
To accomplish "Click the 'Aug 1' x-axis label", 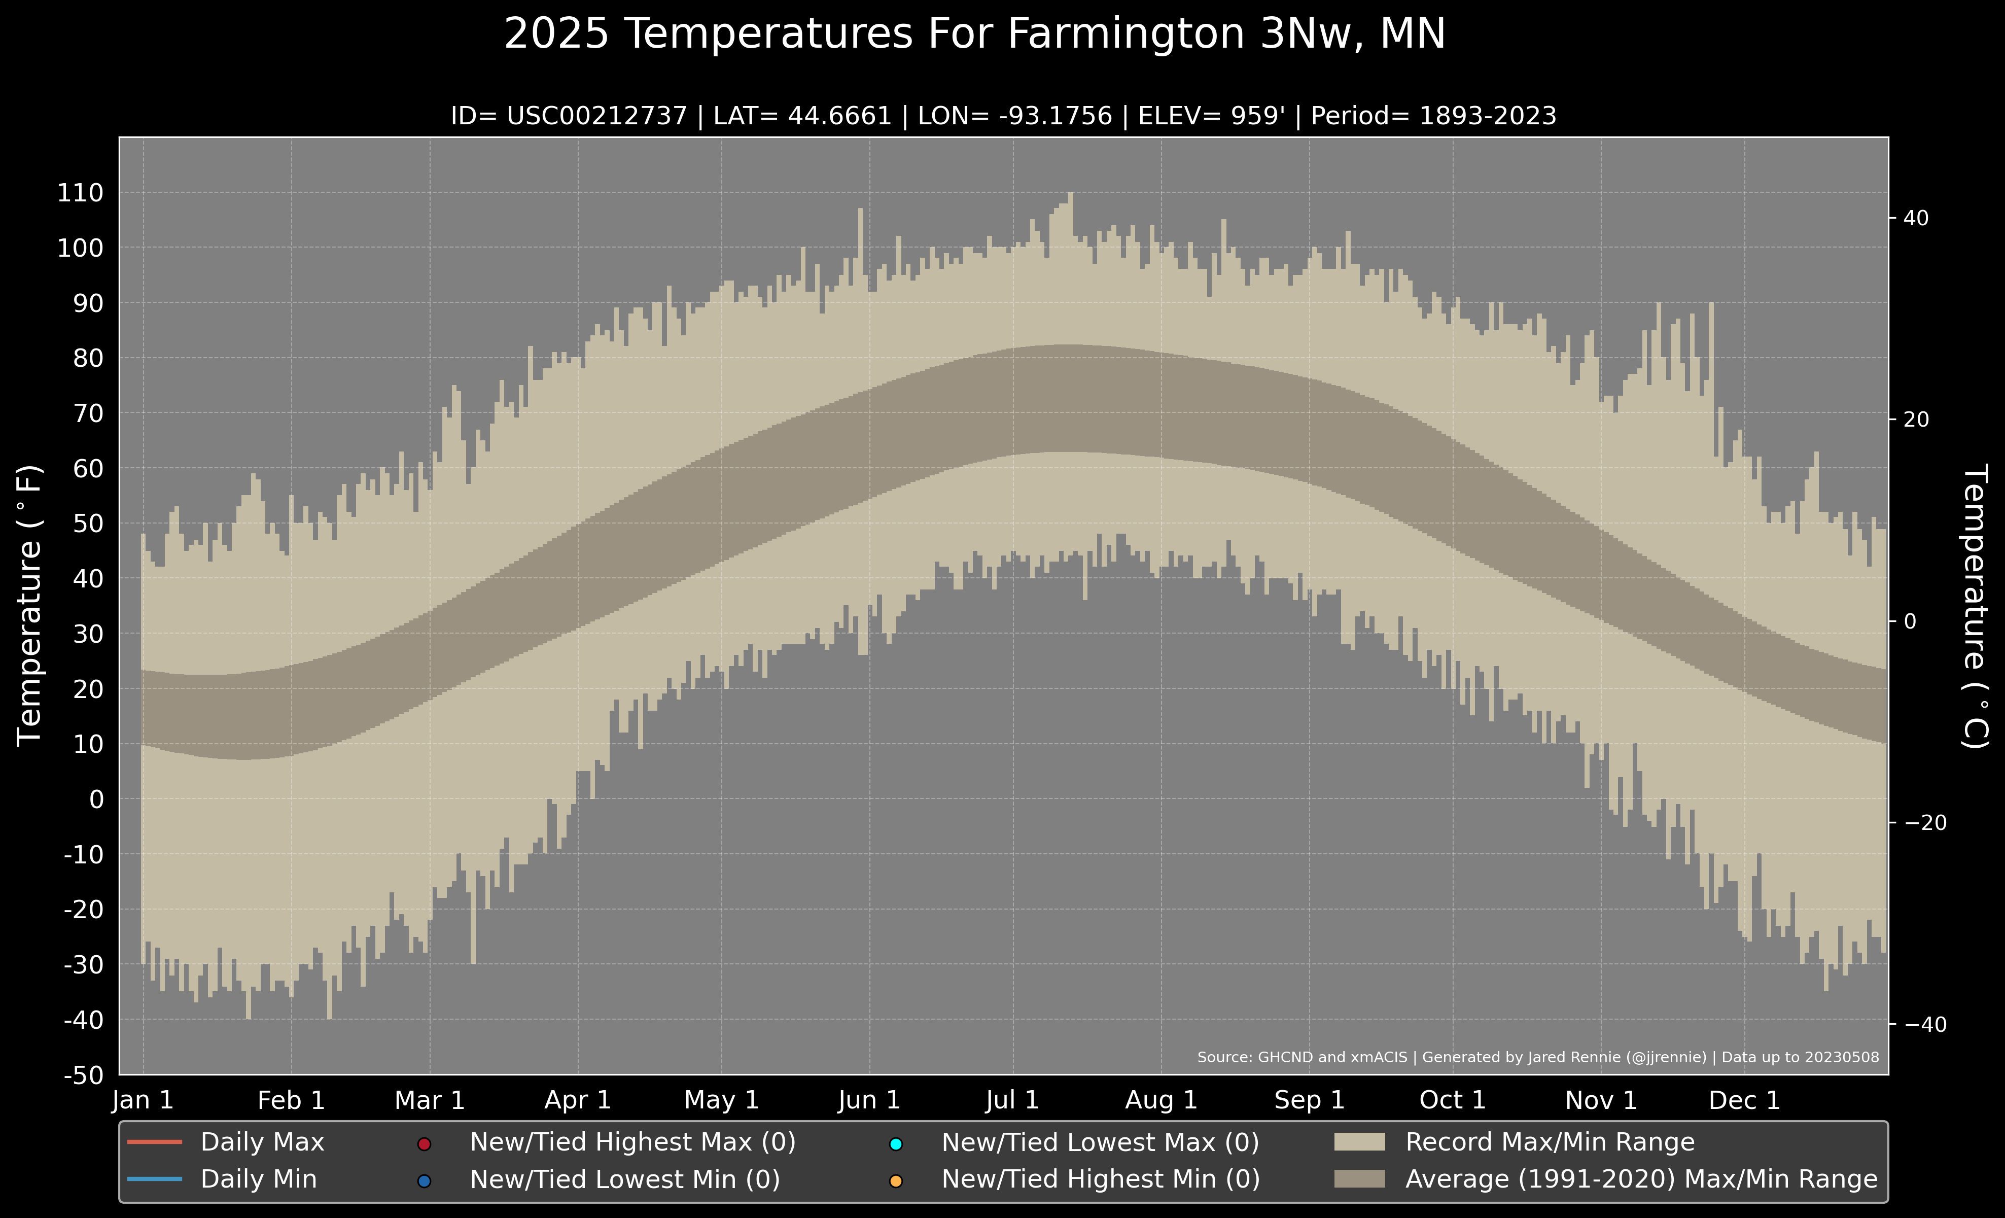I will [x=1161, y=1101].
